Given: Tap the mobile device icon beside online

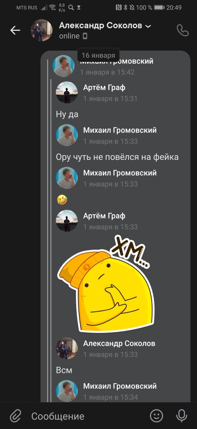Looking at the screenshot, I should (85, 36).
